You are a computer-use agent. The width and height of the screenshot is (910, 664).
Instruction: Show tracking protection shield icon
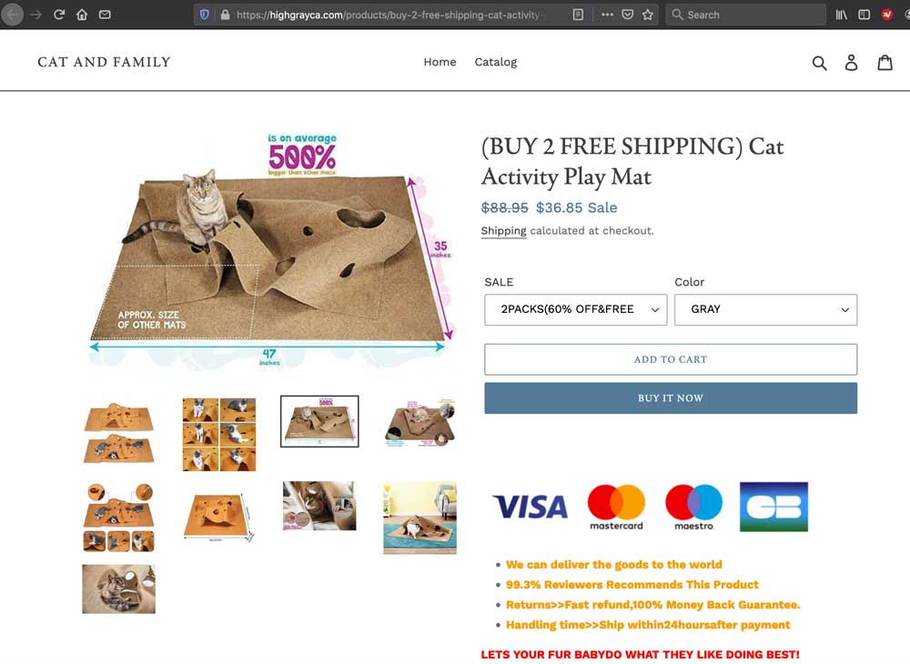coord(204,15)
